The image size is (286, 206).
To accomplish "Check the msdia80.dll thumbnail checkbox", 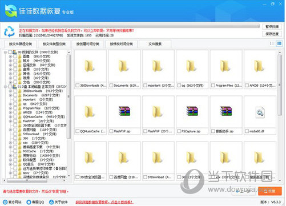I will click(247, 131).
